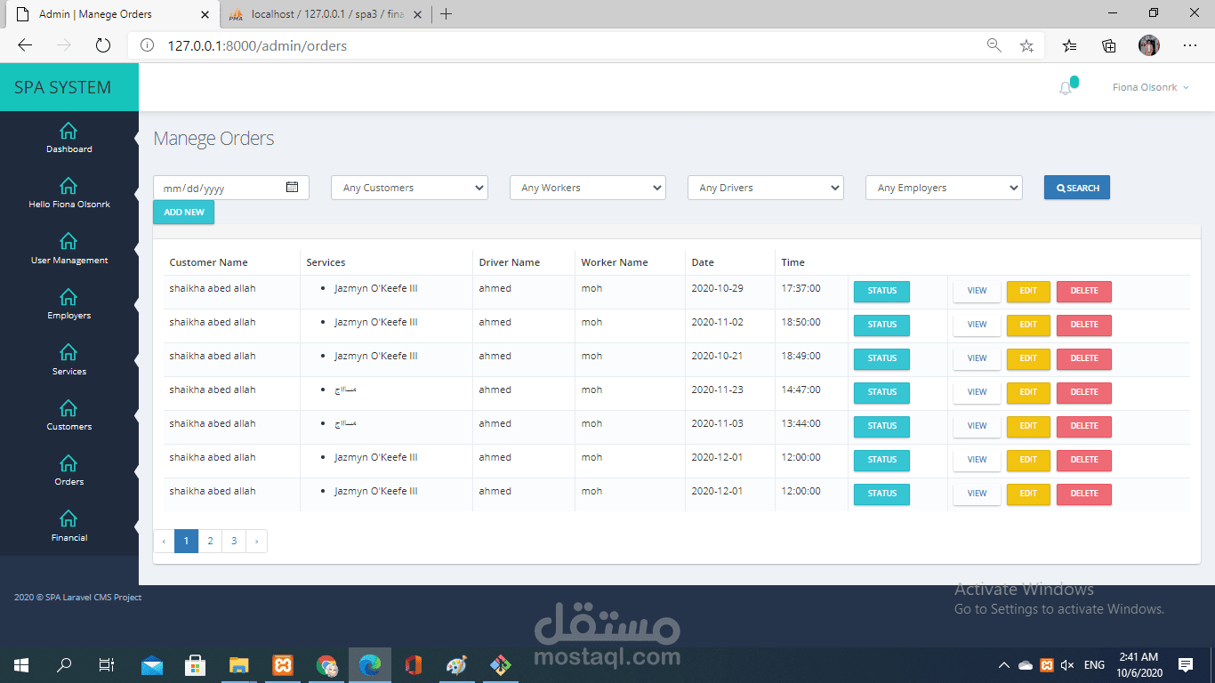The width and height of the screenshot is (1215, 683).
Task: Open the Fiona Olsonrk user menu
Action: 1150,87
